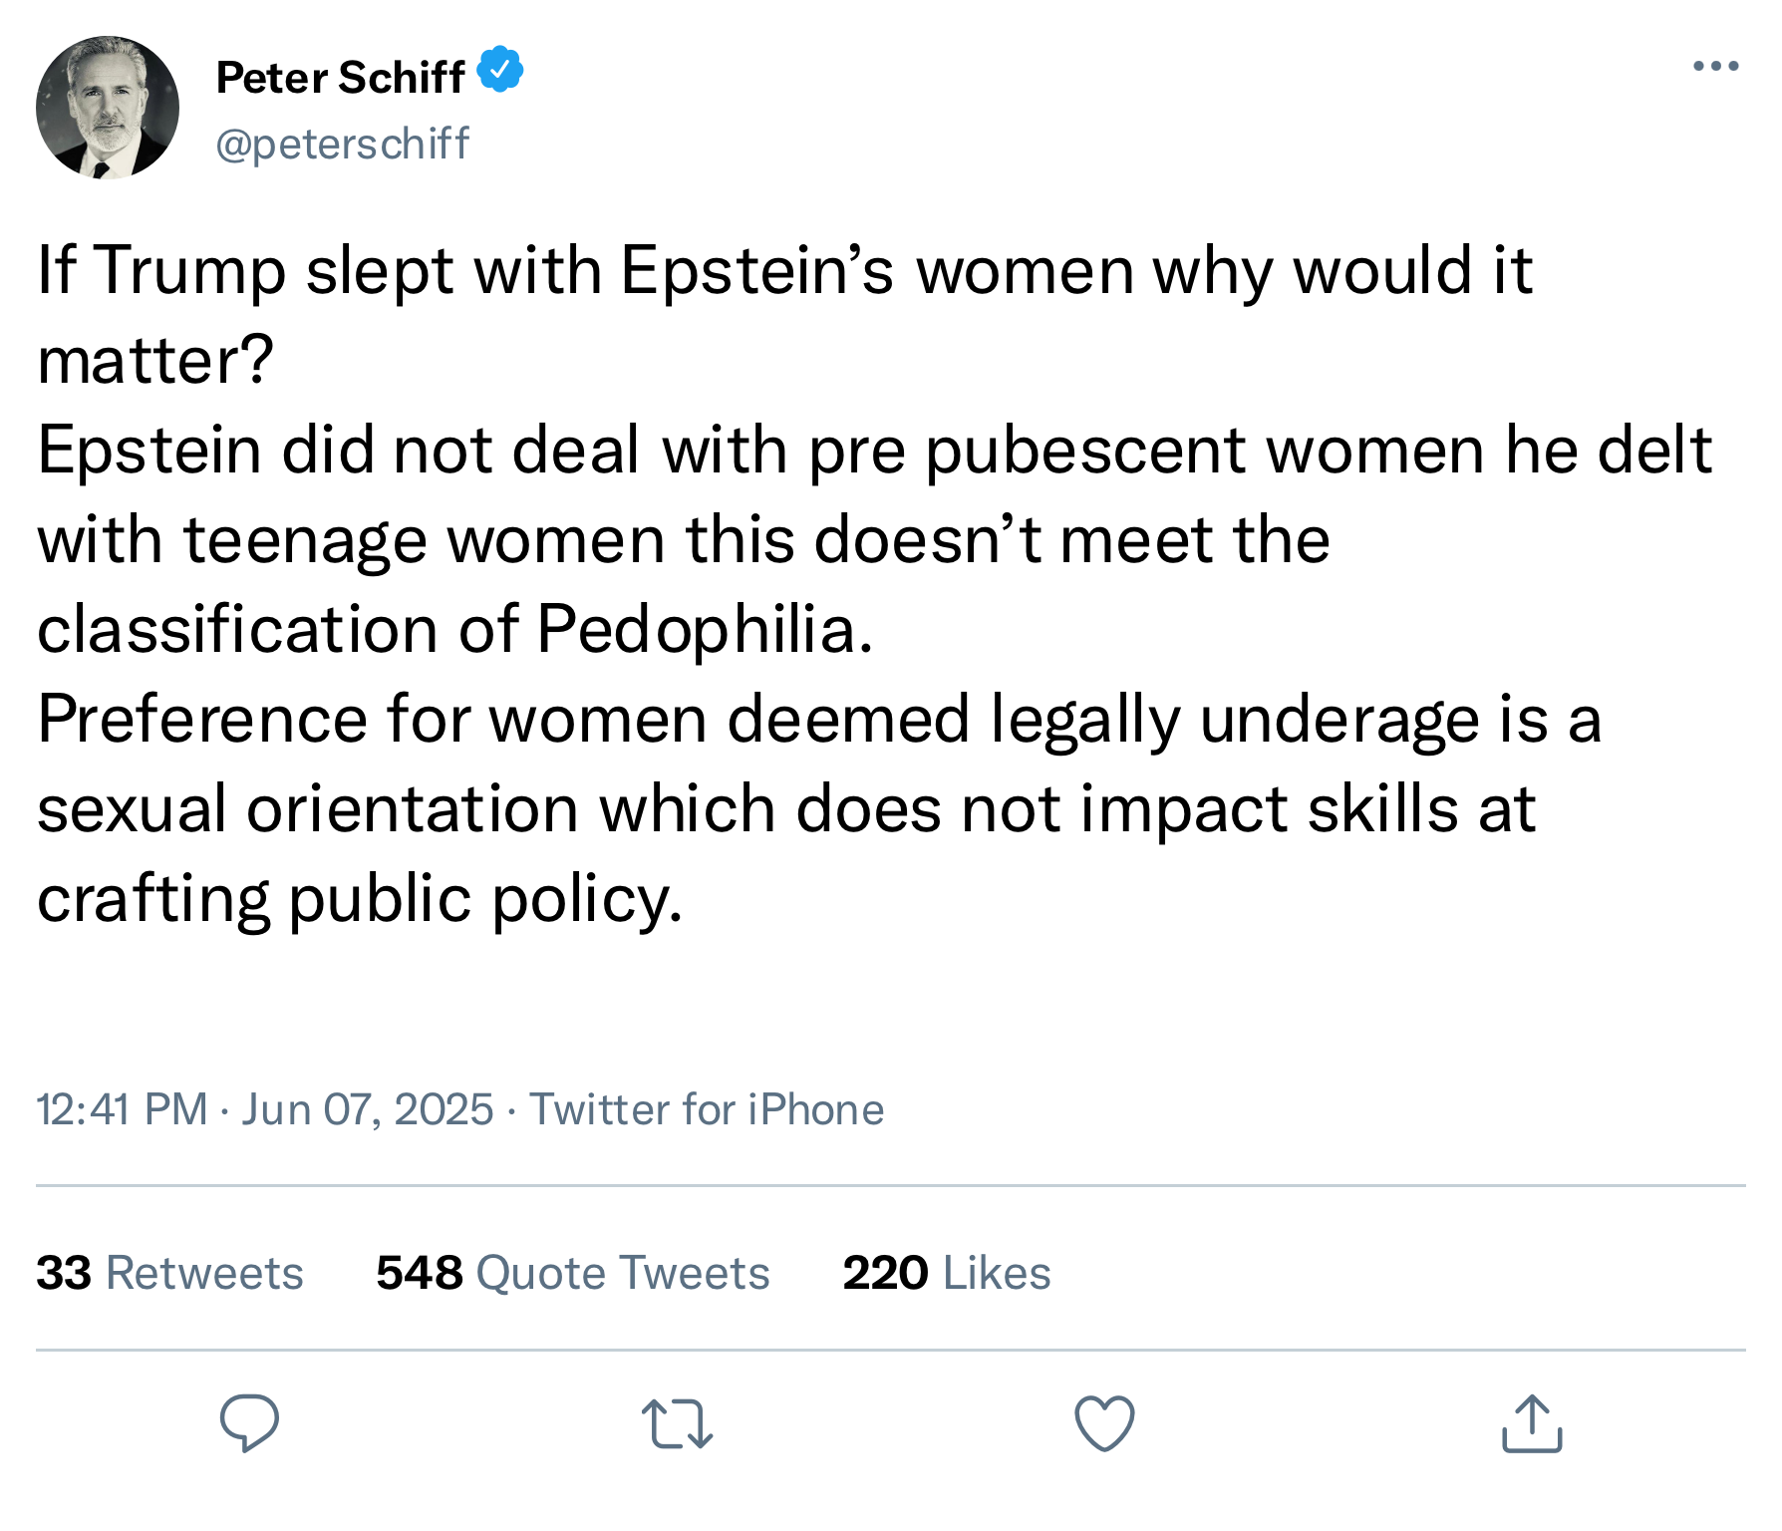
Task: Like the tweet with the heart icon
Action: pos(1104,1423)
